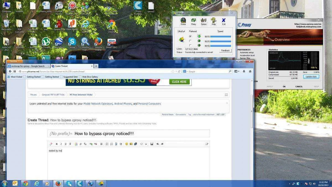
Task: Switch to sockscap for cproxy Google Search tab
Action: [28, 66]
